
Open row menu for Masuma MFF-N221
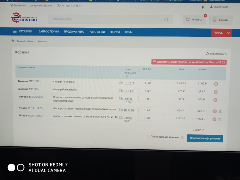[x=221, y=84]
